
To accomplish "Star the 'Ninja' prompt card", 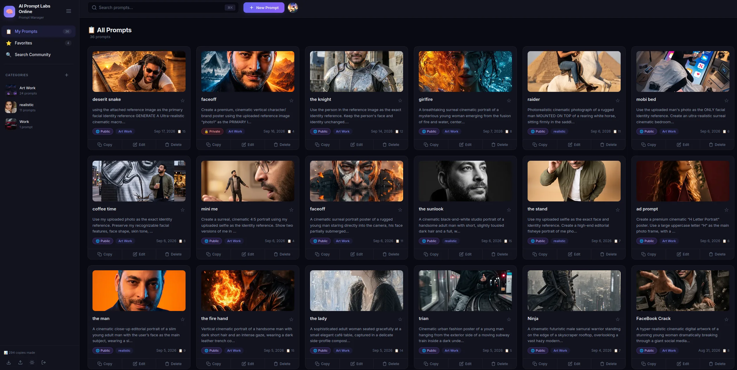I will 618,319.
